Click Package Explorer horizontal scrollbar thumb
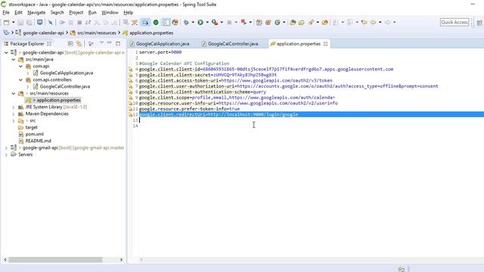The image size is (484, 272). [x=55, y=260]
